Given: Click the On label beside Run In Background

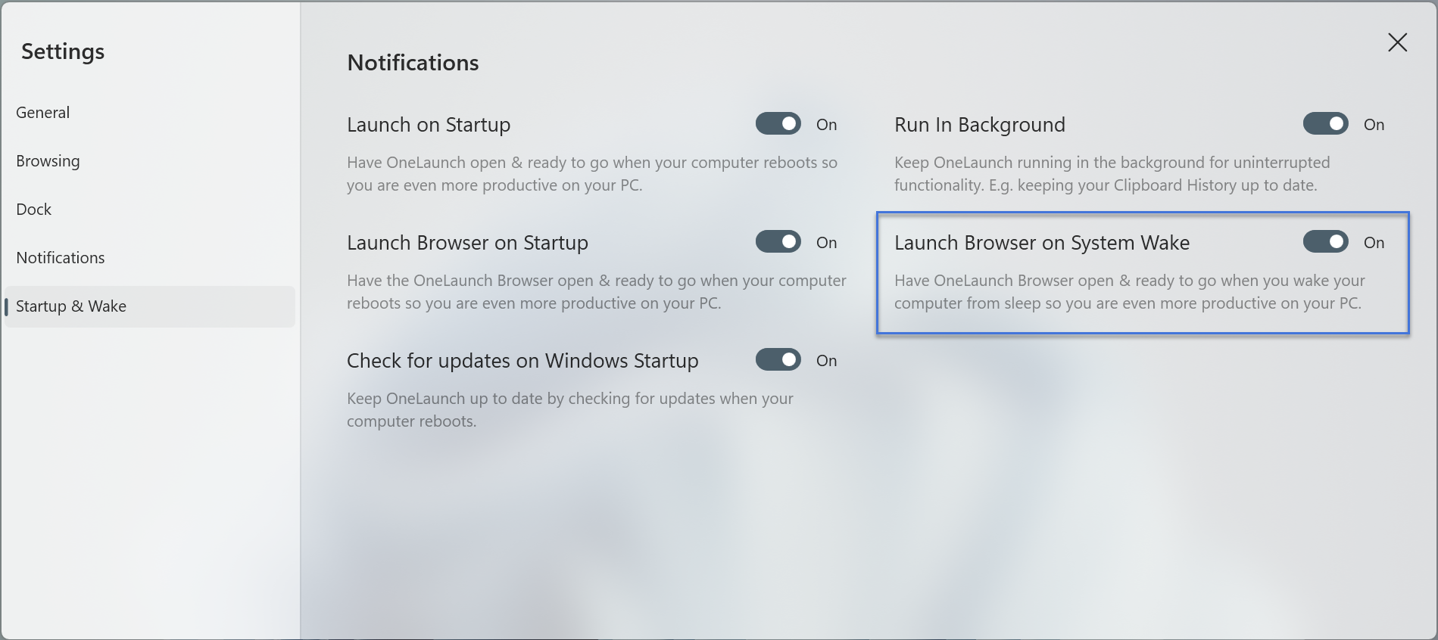Looking at the screenshot, I should (1374, 125).
